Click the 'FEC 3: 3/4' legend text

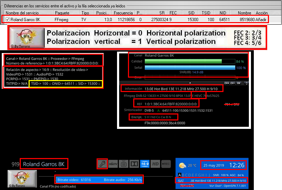tap(247, 38)
